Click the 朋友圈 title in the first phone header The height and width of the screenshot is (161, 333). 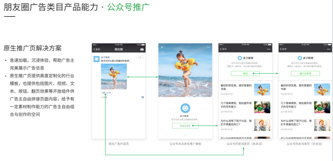point(119,49)
